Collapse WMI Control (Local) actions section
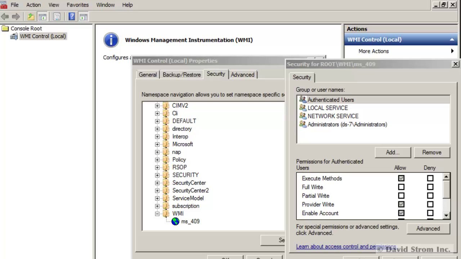Viewport: 461px width, 259px height. click(x=452, y=40)
